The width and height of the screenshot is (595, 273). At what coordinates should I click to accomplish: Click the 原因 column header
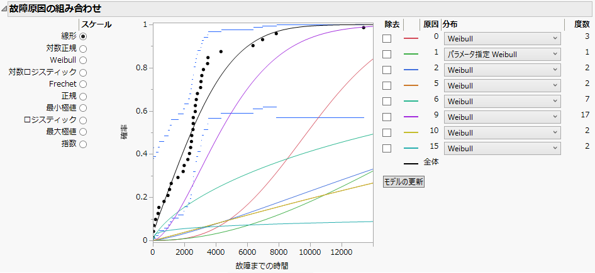pyautogui.click(x=431, y=24)
